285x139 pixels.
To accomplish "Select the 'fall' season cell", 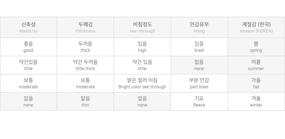I will [256, 83].
